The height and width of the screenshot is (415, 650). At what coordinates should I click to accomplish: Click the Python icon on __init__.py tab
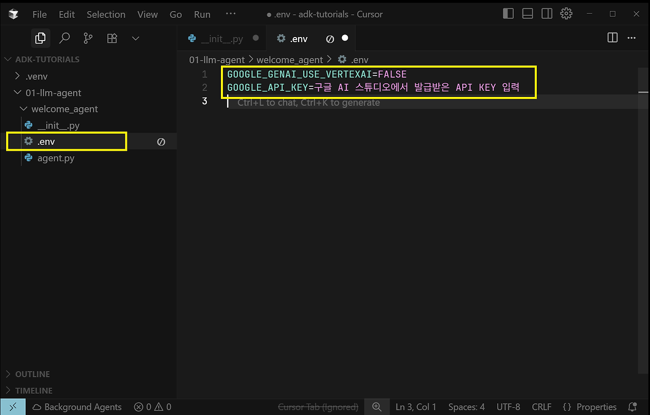coord(192,39)
